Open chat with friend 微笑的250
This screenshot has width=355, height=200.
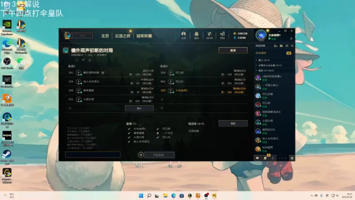(273, 131)
